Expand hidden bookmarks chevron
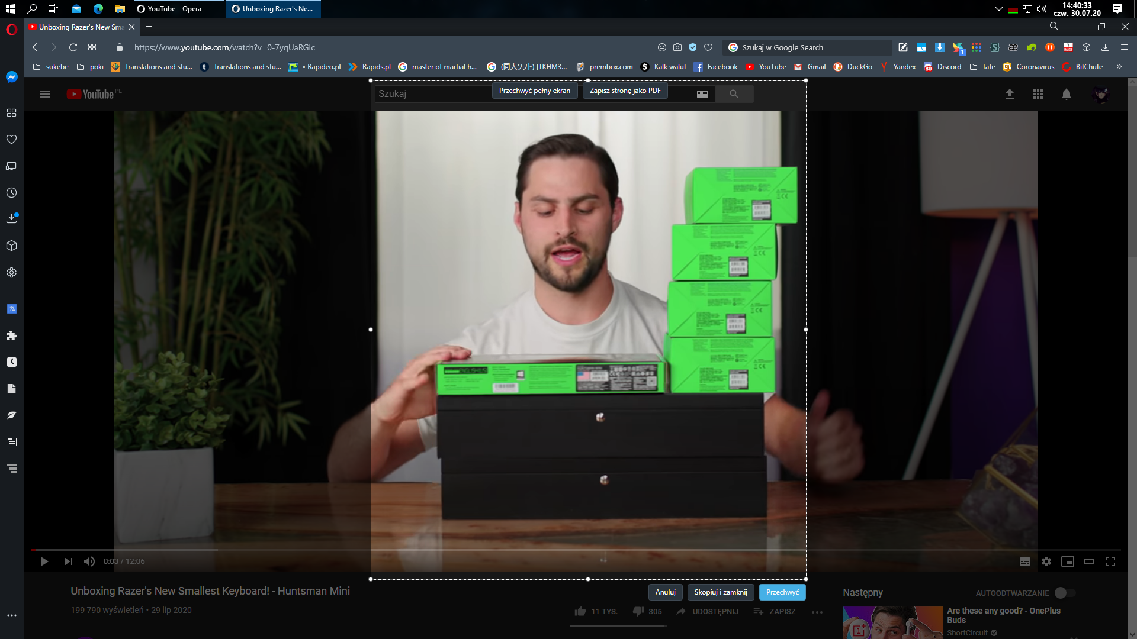 pyautogui.click(x=1119, y=67)
